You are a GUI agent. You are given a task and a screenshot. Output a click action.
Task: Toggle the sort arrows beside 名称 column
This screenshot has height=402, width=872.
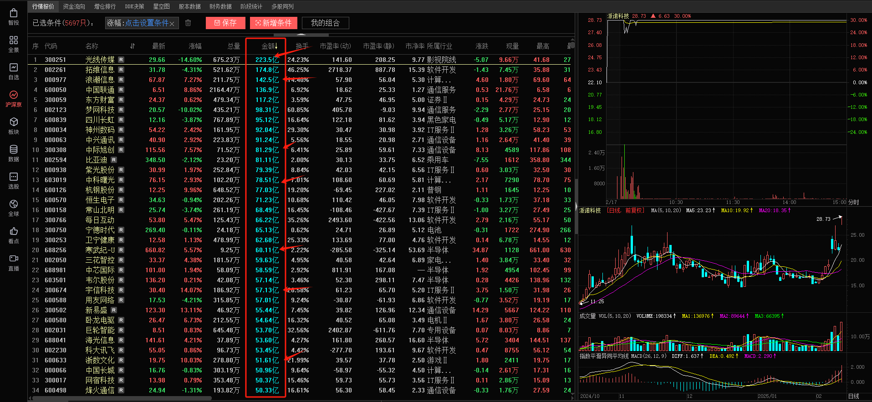(133, 46)
